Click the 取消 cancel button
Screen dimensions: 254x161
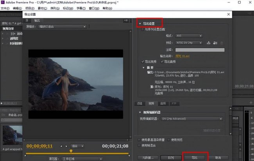pos(218,157)
